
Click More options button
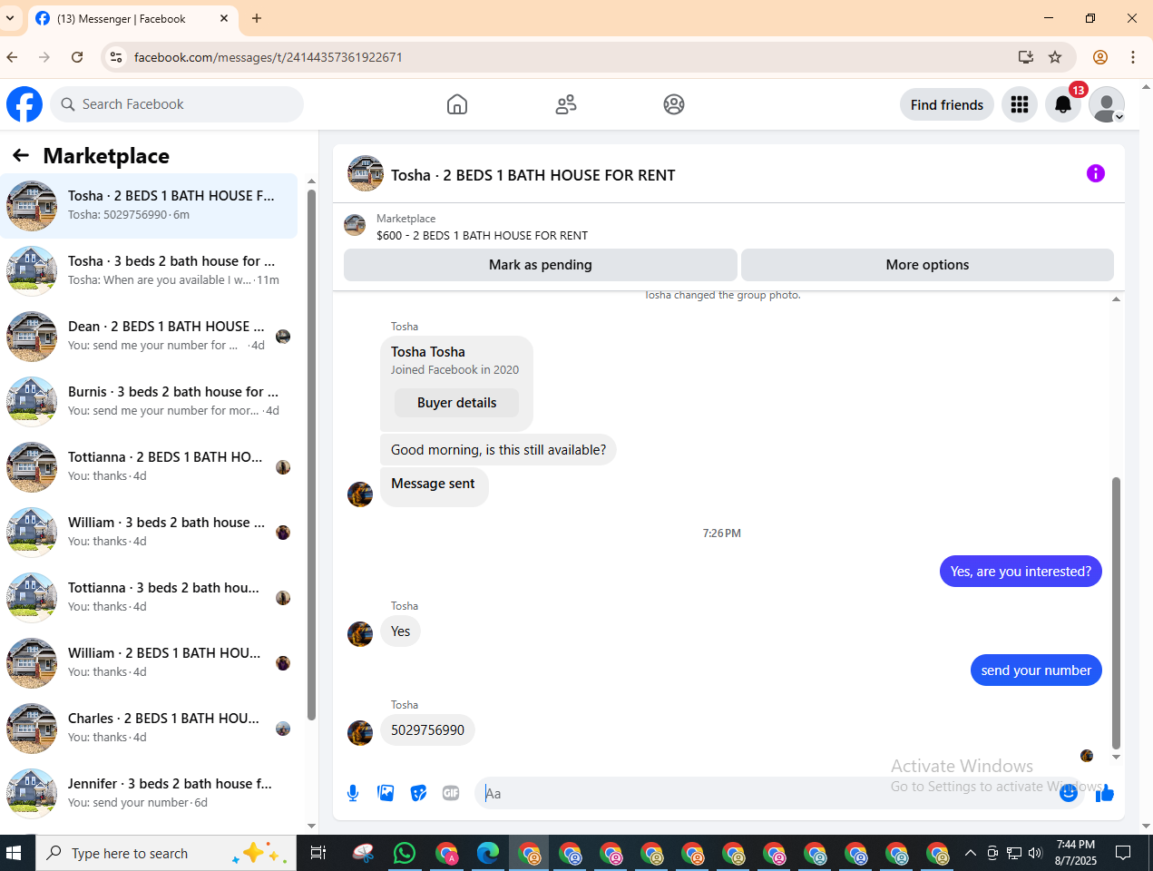coord(927,265)
